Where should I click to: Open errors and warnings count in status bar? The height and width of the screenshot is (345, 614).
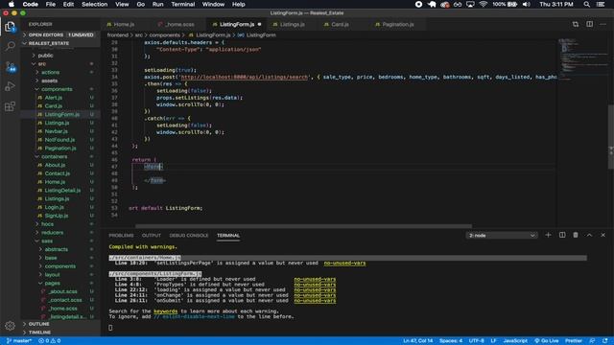(49, 341)
